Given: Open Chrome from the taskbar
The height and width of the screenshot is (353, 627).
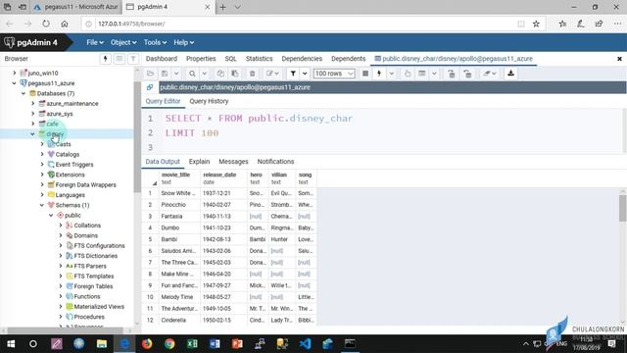Looking at the screenshot, I should coord(169,344).
